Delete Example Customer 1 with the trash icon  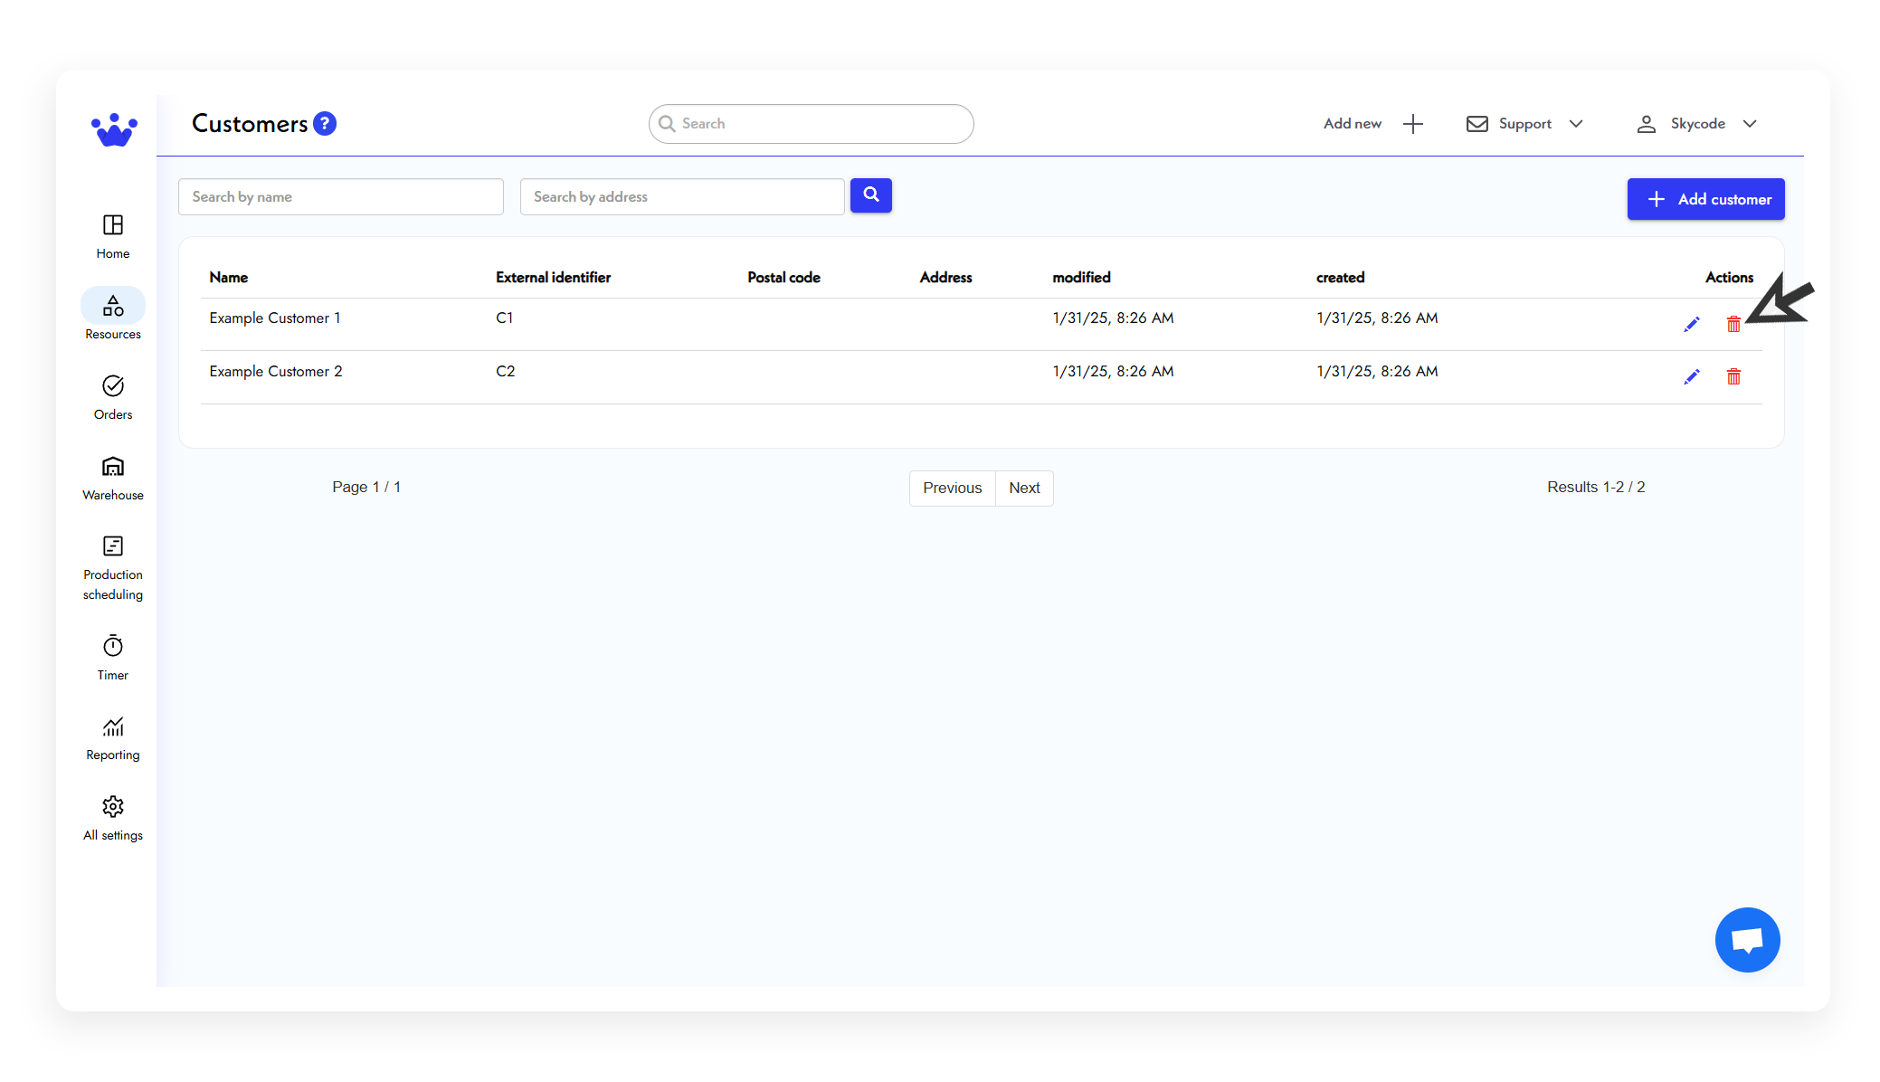pyautogui.click(x=1733, y=324)
